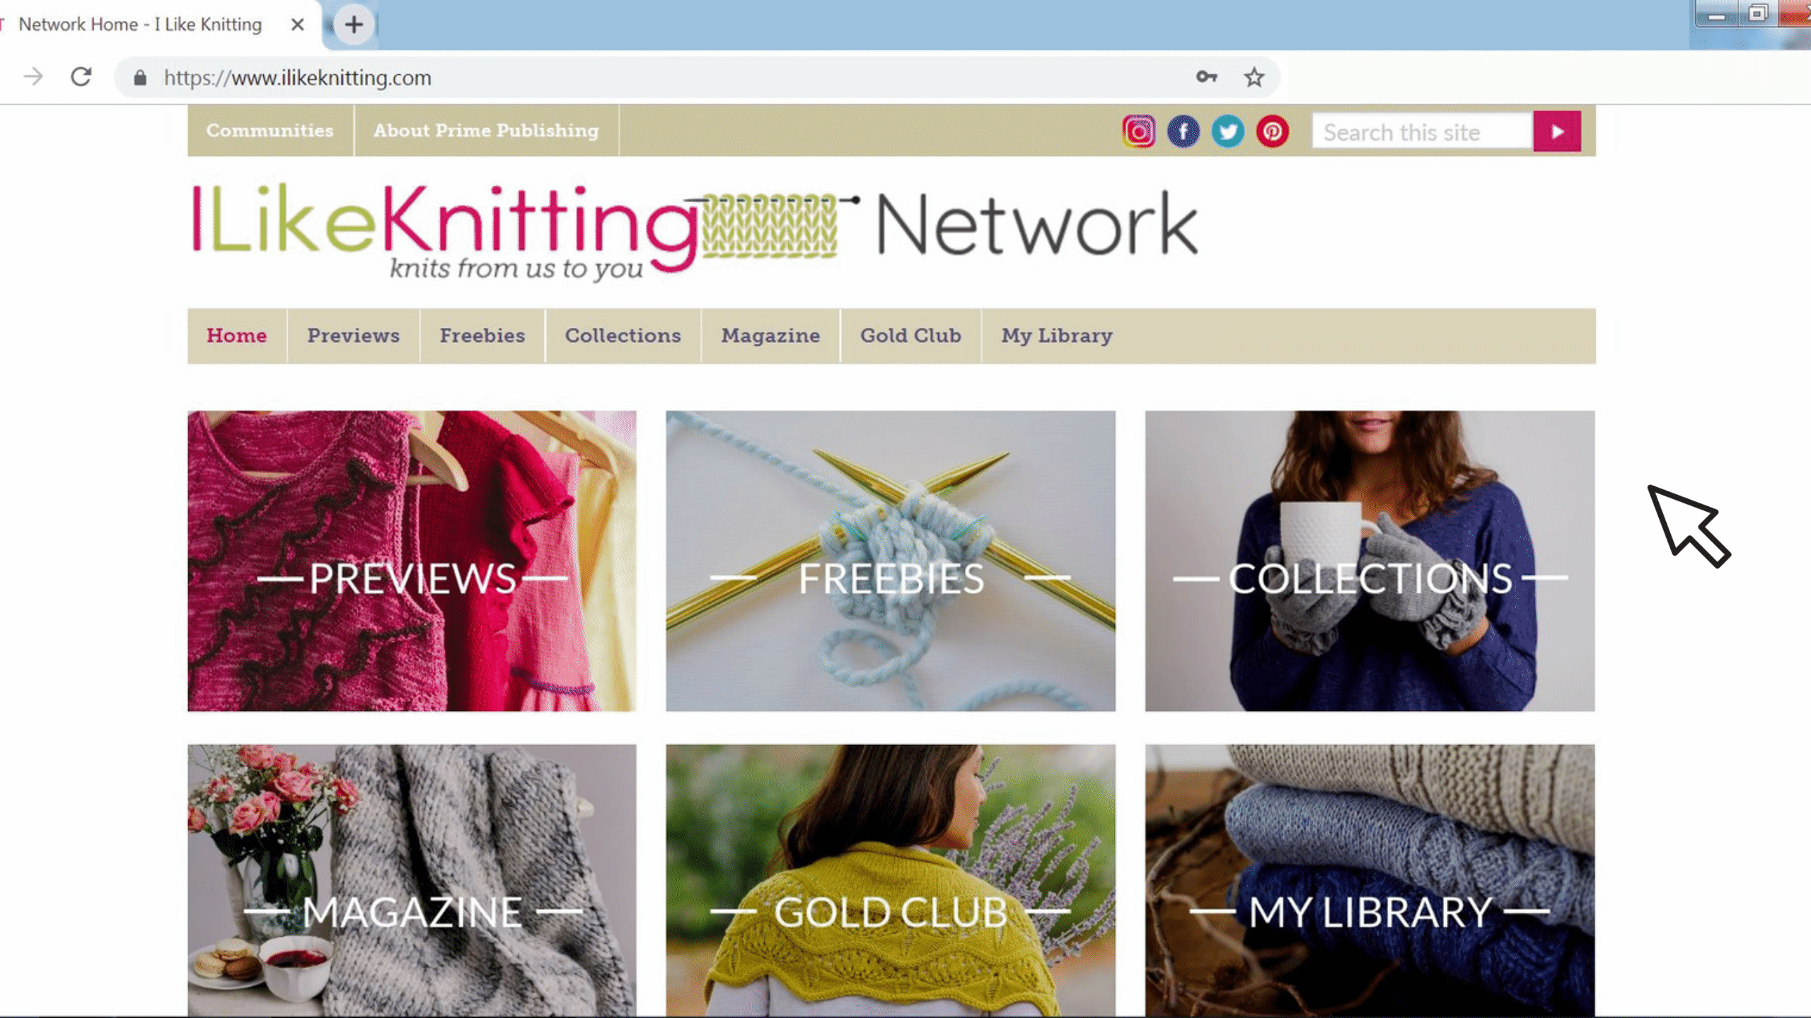Screen dimensions: 1811x1018
Task: Open the Facebook social icon
Action: coord(1183,131)
